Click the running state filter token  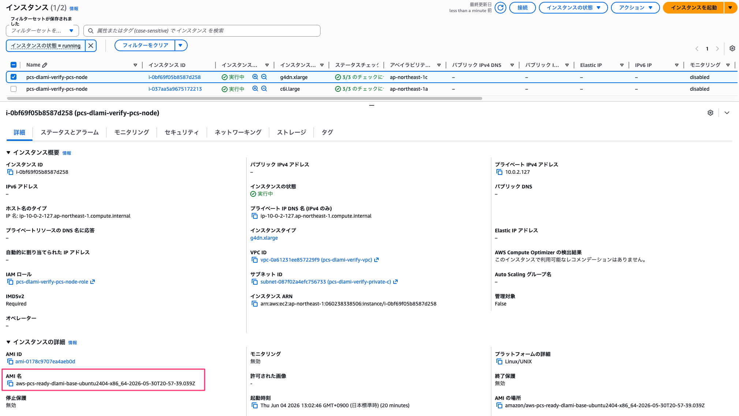[x=46, y=46]
